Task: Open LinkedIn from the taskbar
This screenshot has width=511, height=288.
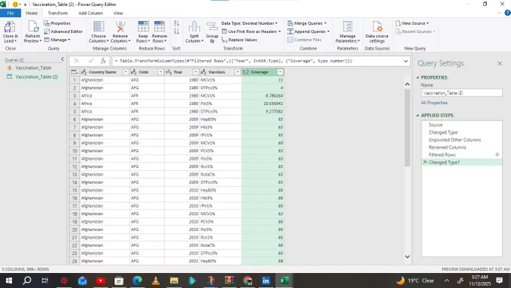Action: tap(265, 280)
